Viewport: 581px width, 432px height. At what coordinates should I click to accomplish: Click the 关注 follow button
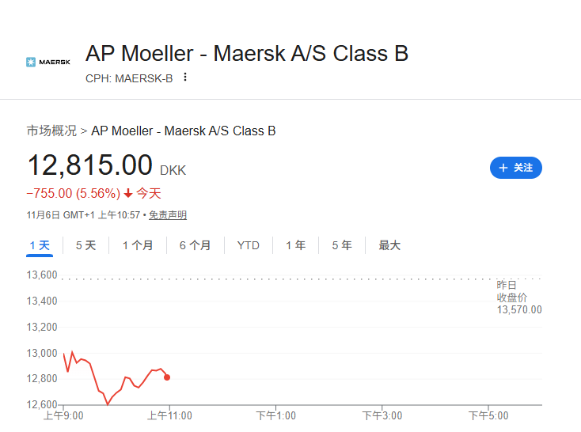click(516, 168)
